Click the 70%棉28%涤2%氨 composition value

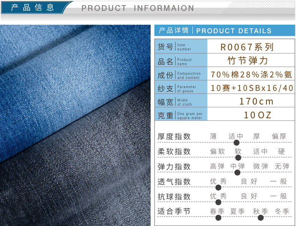[x=251, y=74]
